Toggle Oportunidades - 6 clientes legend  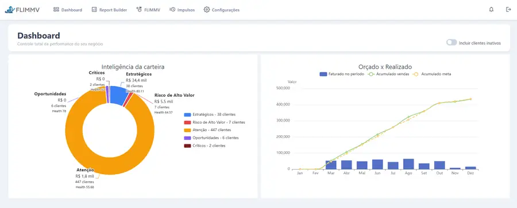tap(211, 138)
